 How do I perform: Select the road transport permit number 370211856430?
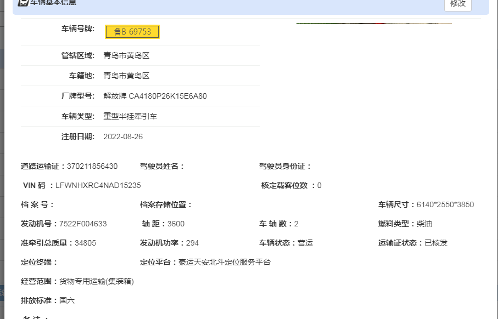pos(92,166)
